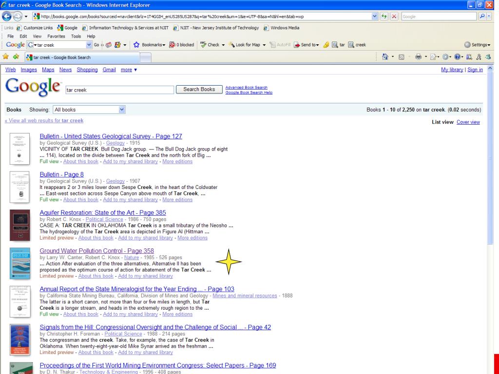Open 'Ground Water Pollution Control - Page 358'
Viewport: 499px width, 374px height.
pyautogui.click(x=97, y=251)
